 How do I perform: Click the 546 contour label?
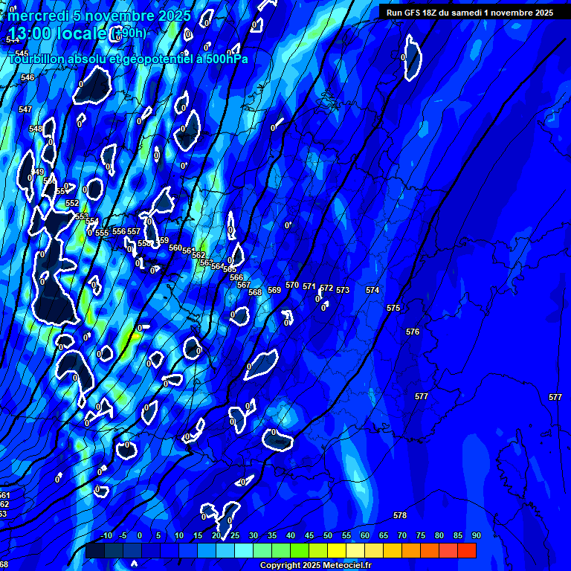point(28,77)
